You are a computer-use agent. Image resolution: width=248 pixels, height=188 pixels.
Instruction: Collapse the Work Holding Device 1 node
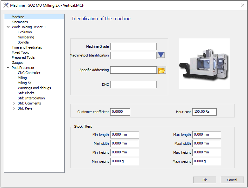click(x=8, y=27)
